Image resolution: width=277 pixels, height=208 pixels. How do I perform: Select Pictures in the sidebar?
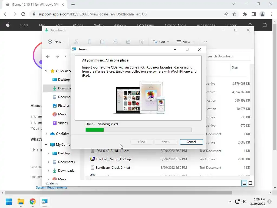[x=61, y=106]
